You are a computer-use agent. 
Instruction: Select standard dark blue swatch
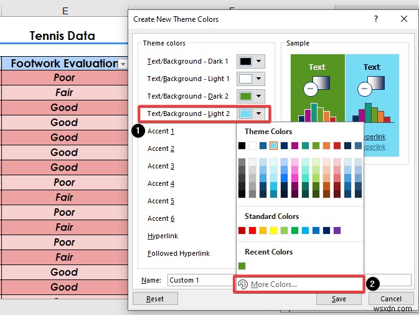[326, 230]
